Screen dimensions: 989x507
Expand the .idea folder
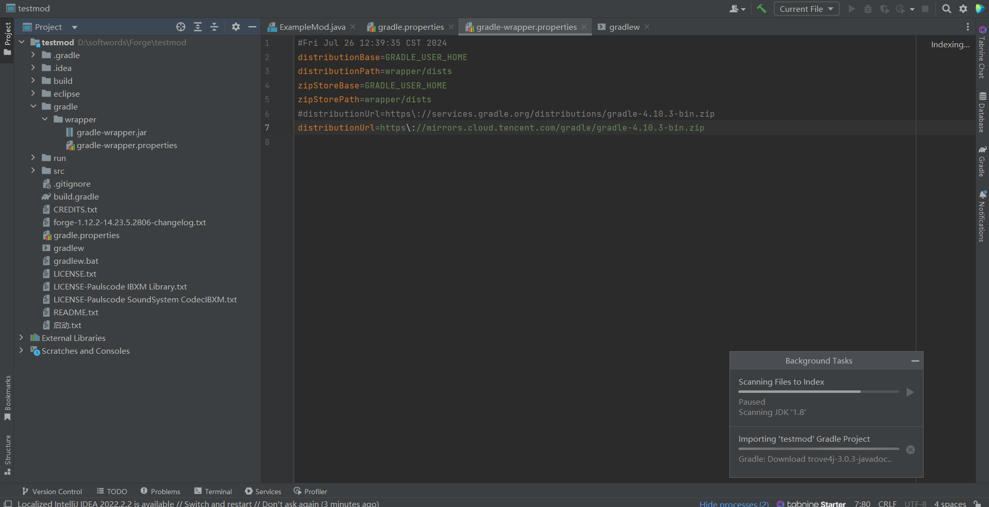tap(33, 67)
